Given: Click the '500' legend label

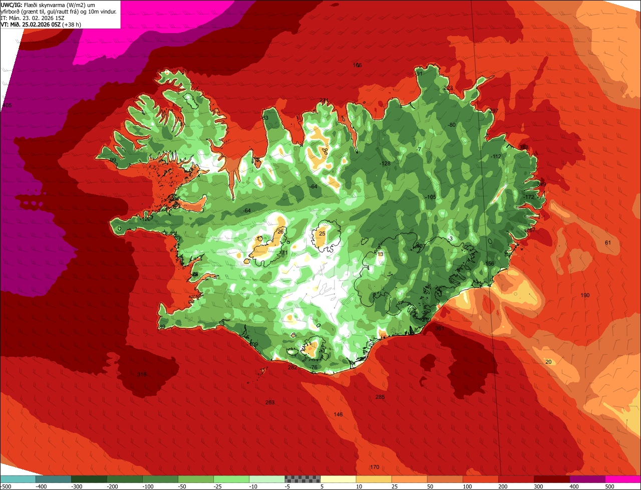Looking at the screenshot, I should 609,486.
